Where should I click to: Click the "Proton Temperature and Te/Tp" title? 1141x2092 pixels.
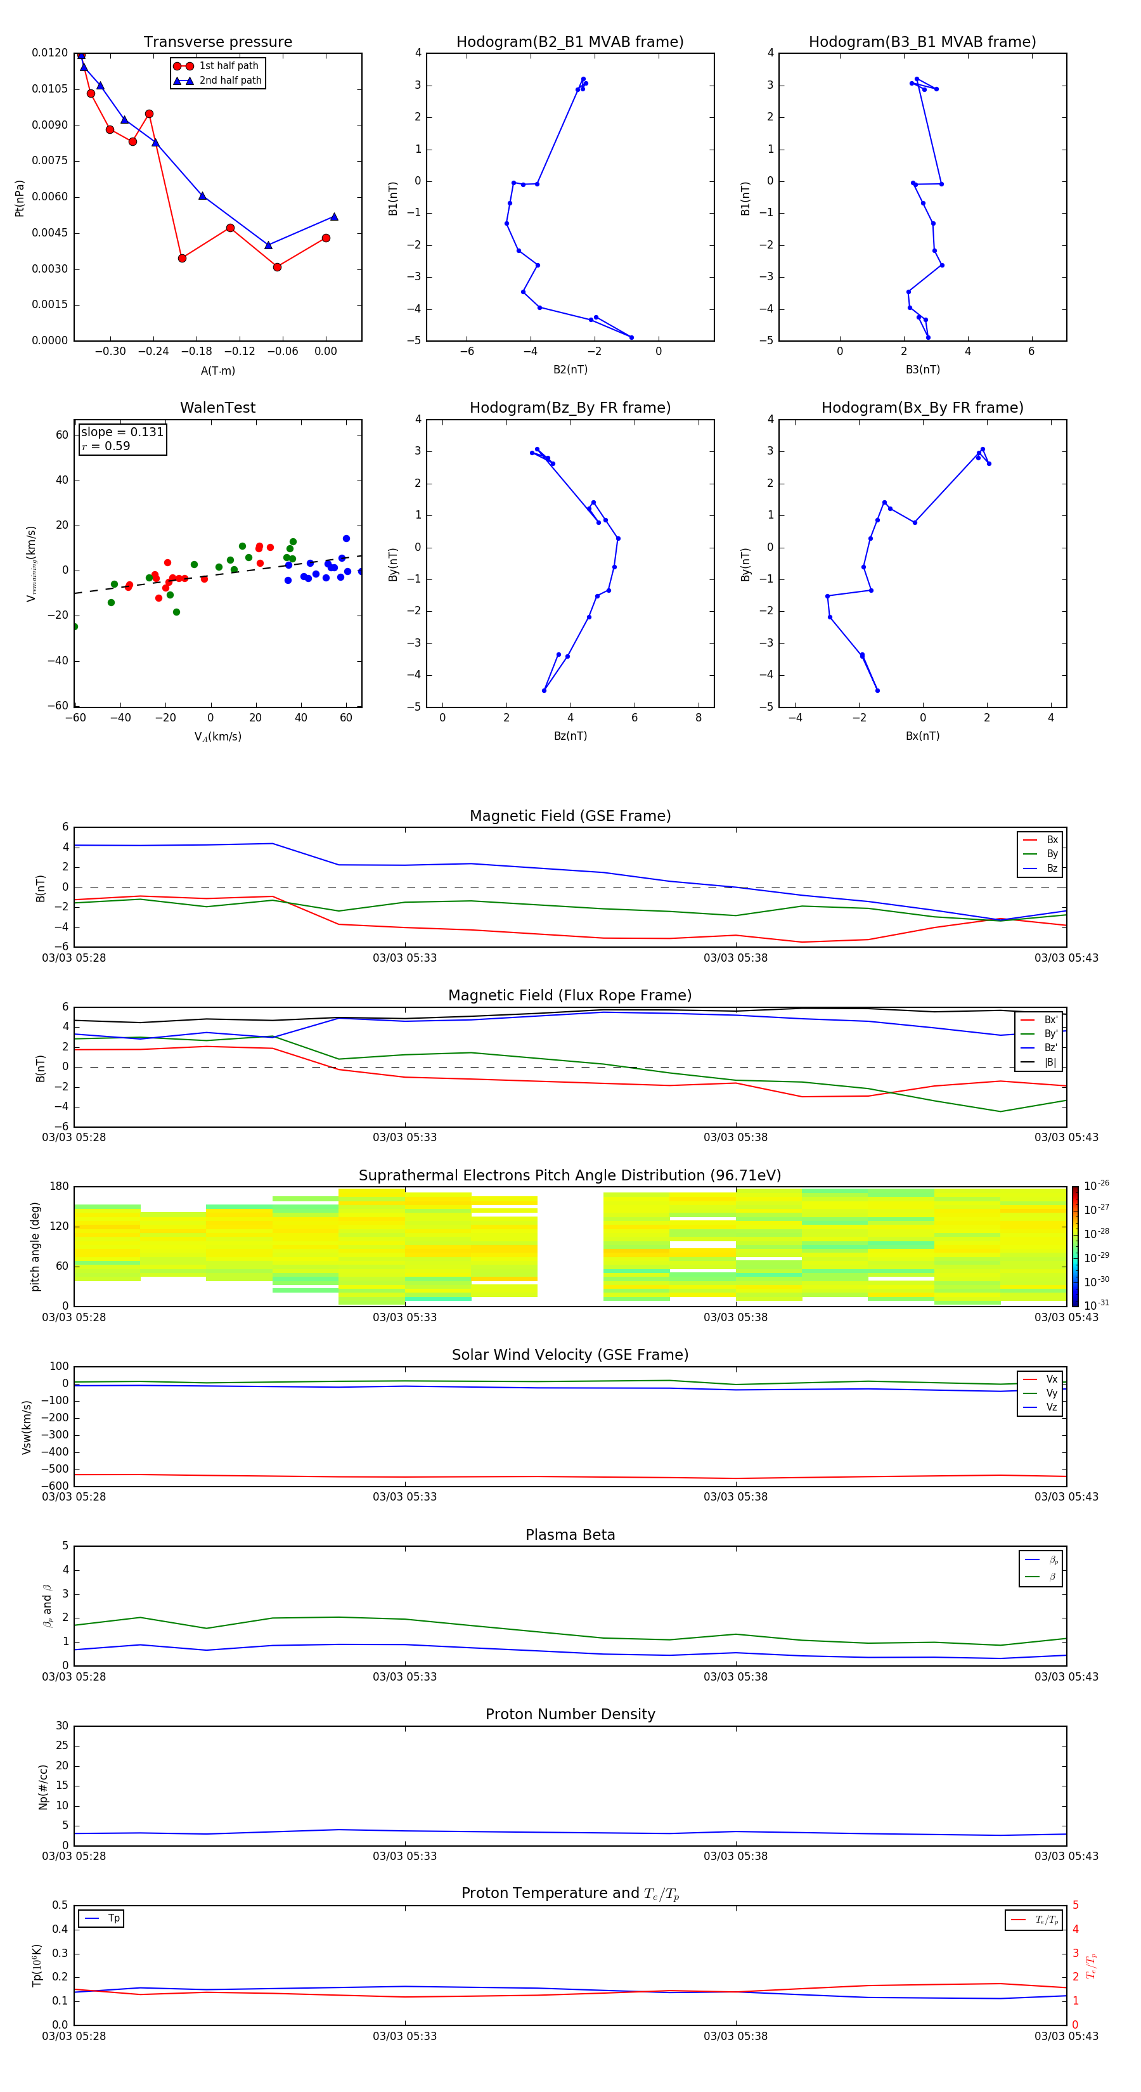[570, 1895]
